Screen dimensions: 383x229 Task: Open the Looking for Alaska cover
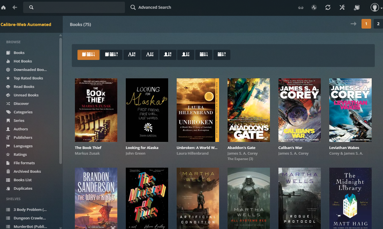(147, 110)
